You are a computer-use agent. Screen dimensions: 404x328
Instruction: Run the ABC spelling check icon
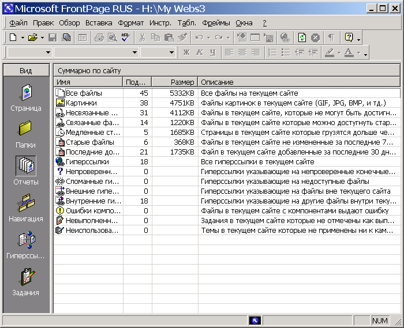126,37
